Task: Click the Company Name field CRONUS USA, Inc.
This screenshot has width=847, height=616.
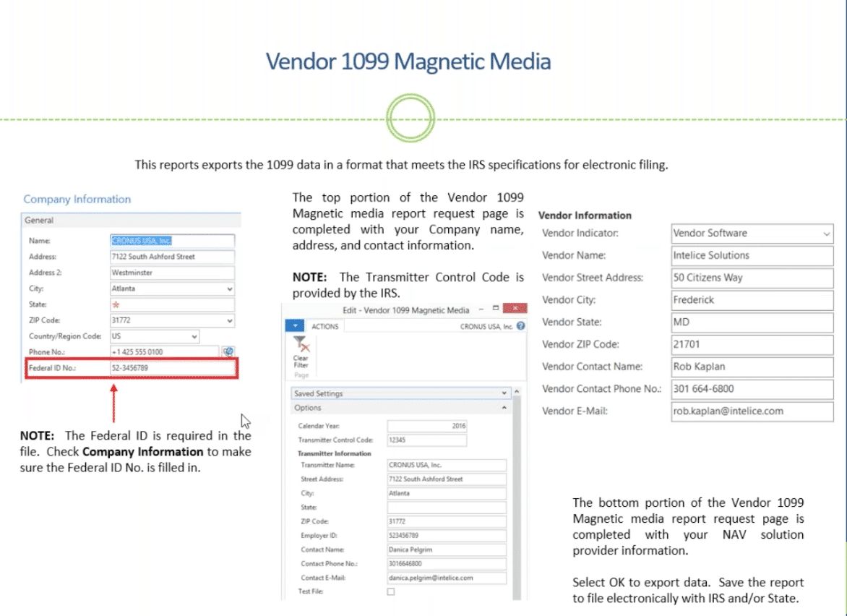Action: coord(172,241)
